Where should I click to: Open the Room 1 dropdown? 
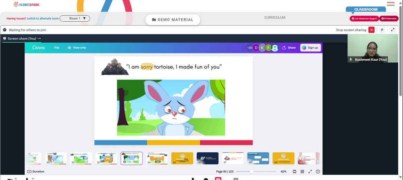pyautogui.click(x=75, y=18)
